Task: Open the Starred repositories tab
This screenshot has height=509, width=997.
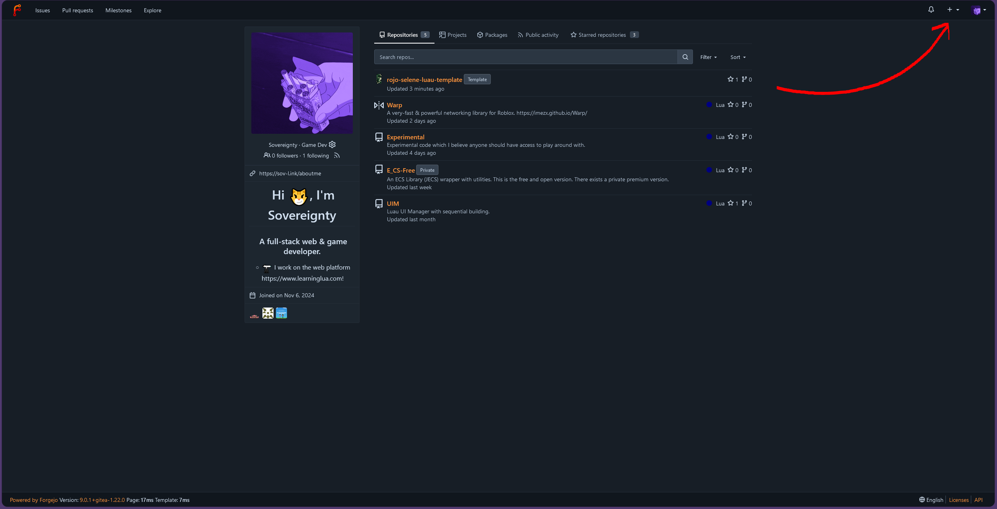Action: 605,35
